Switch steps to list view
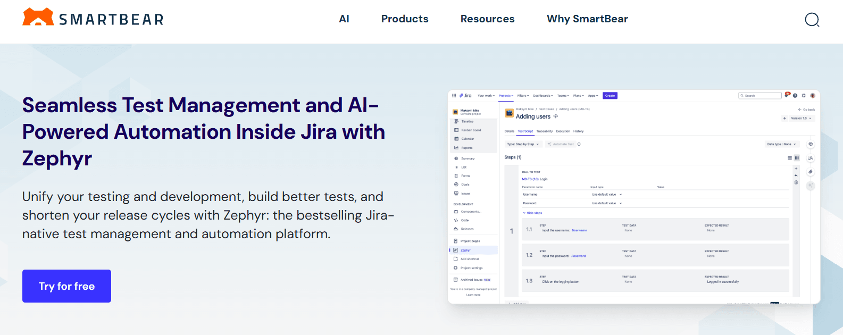This screenshot has height=335, width=843. click(790, 158)
